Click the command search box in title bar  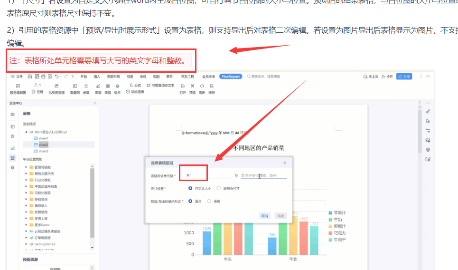[x=263, y=77]
